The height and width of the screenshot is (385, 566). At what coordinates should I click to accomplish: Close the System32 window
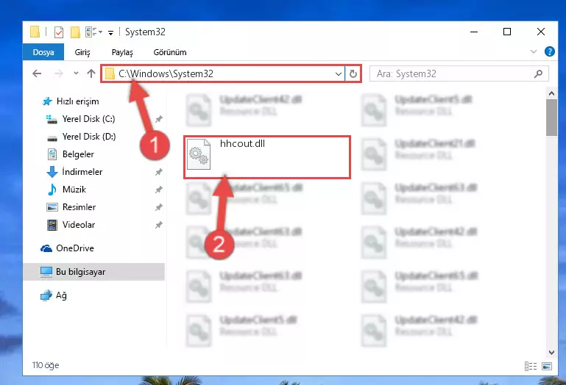click(541, 32)
